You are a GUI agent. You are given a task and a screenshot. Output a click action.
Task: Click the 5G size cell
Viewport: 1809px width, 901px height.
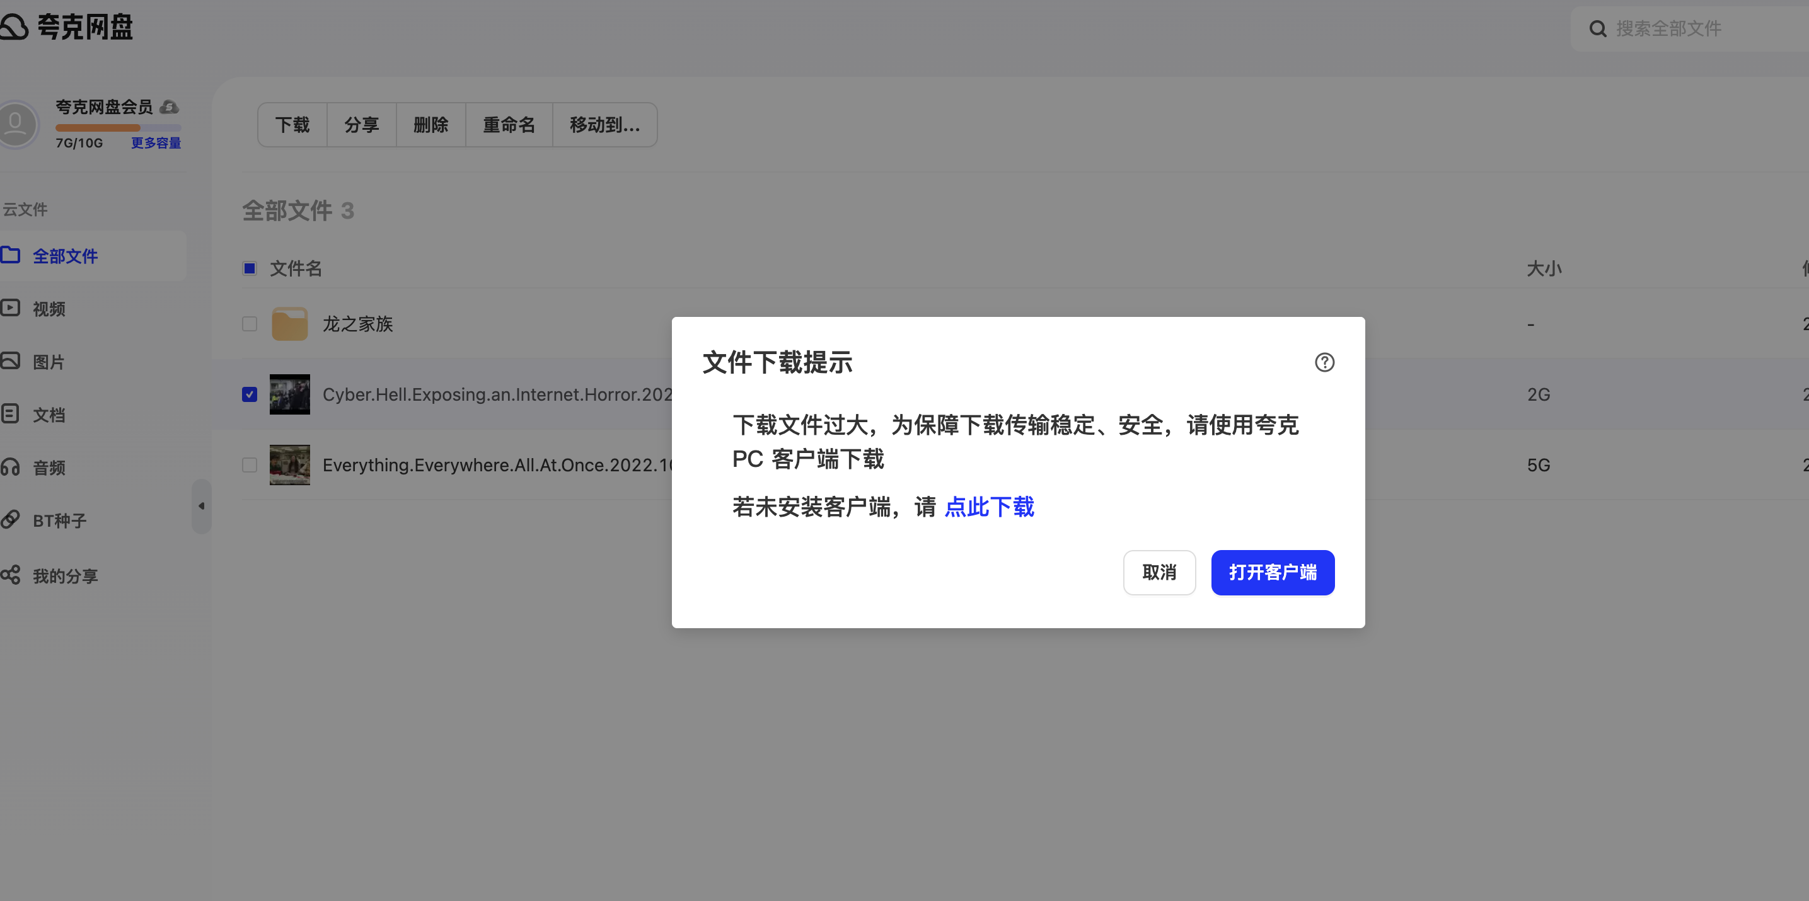pyautogui.click(x=1539, y=464)
